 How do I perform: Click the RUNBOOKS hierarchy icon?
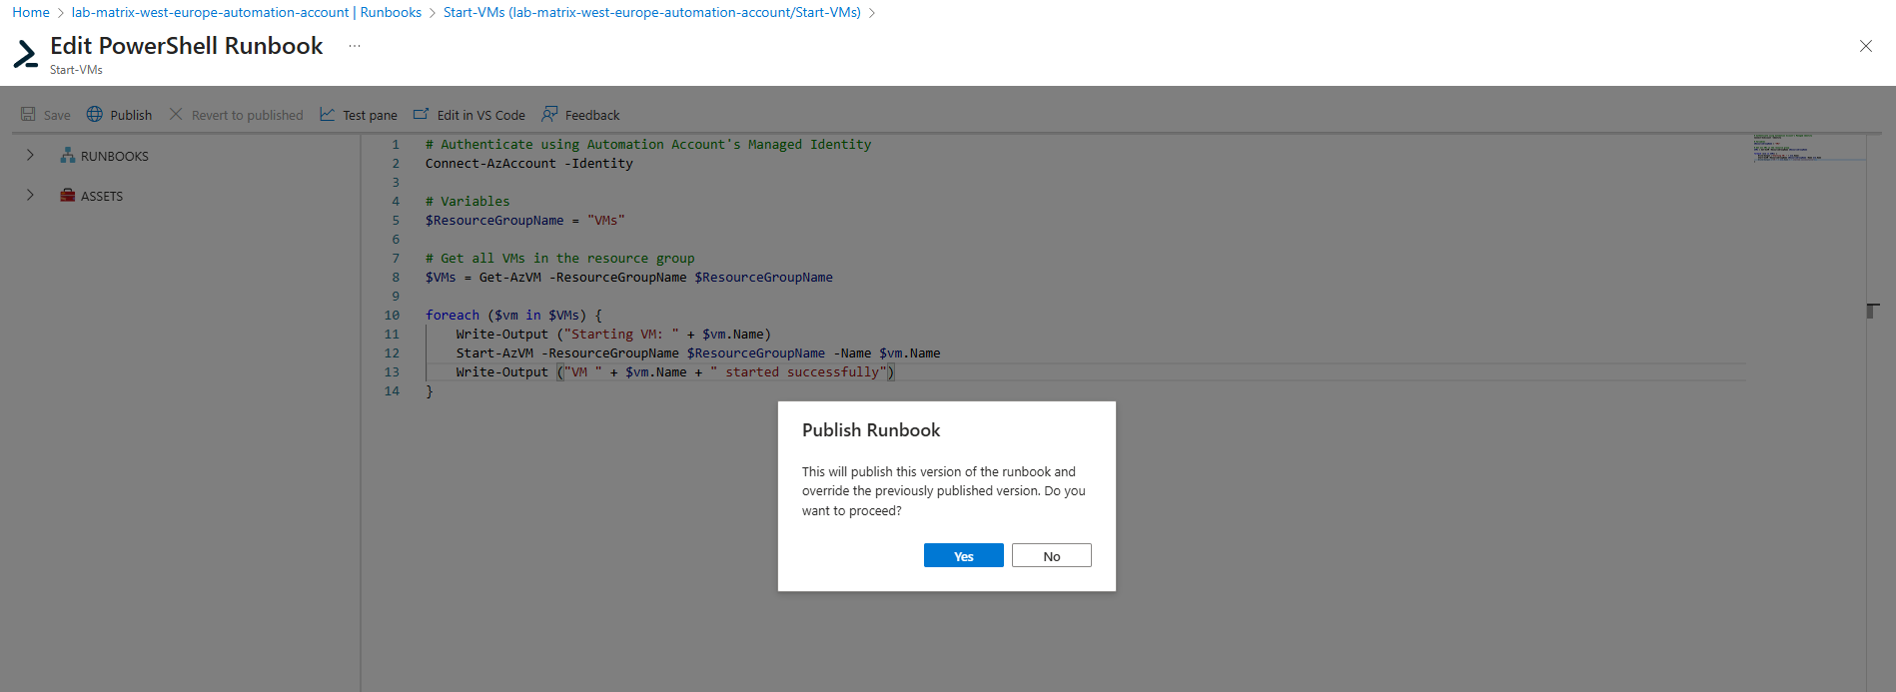pos(68,155)
